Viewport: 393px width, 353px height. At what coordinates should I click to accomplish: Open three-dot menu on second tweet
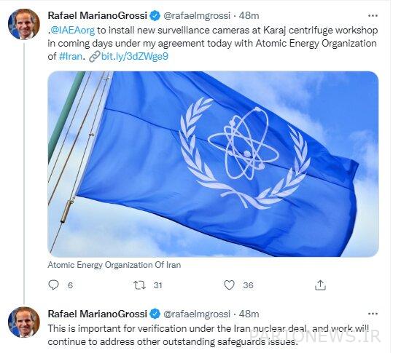tap(373, 314)
